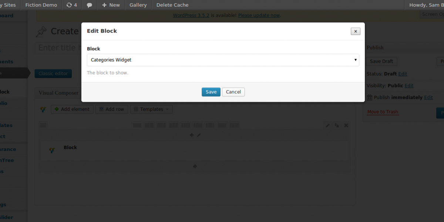This screenshot has height=222, width=444.
Task: Click Add row in Visual Composer
Action: pyautogui.click(x=112, y=110)
